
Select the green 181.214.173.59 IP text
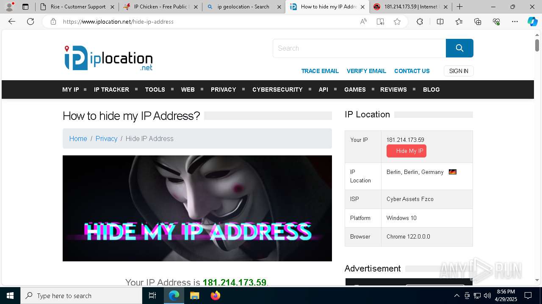pos(235,282)
